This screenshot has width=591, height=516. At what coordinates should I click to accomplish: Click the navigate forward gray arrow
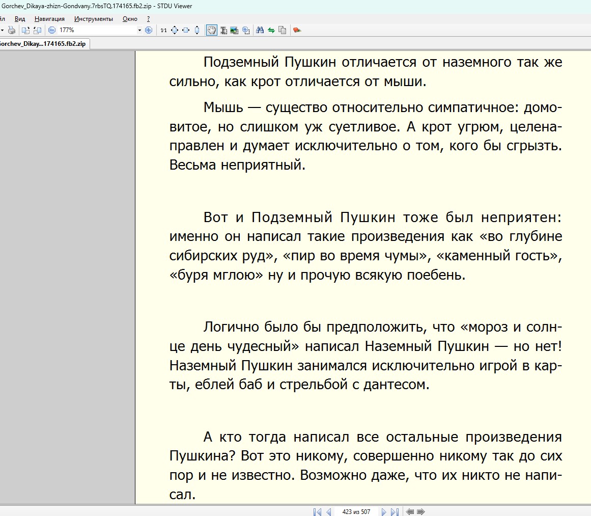[420, 512]
